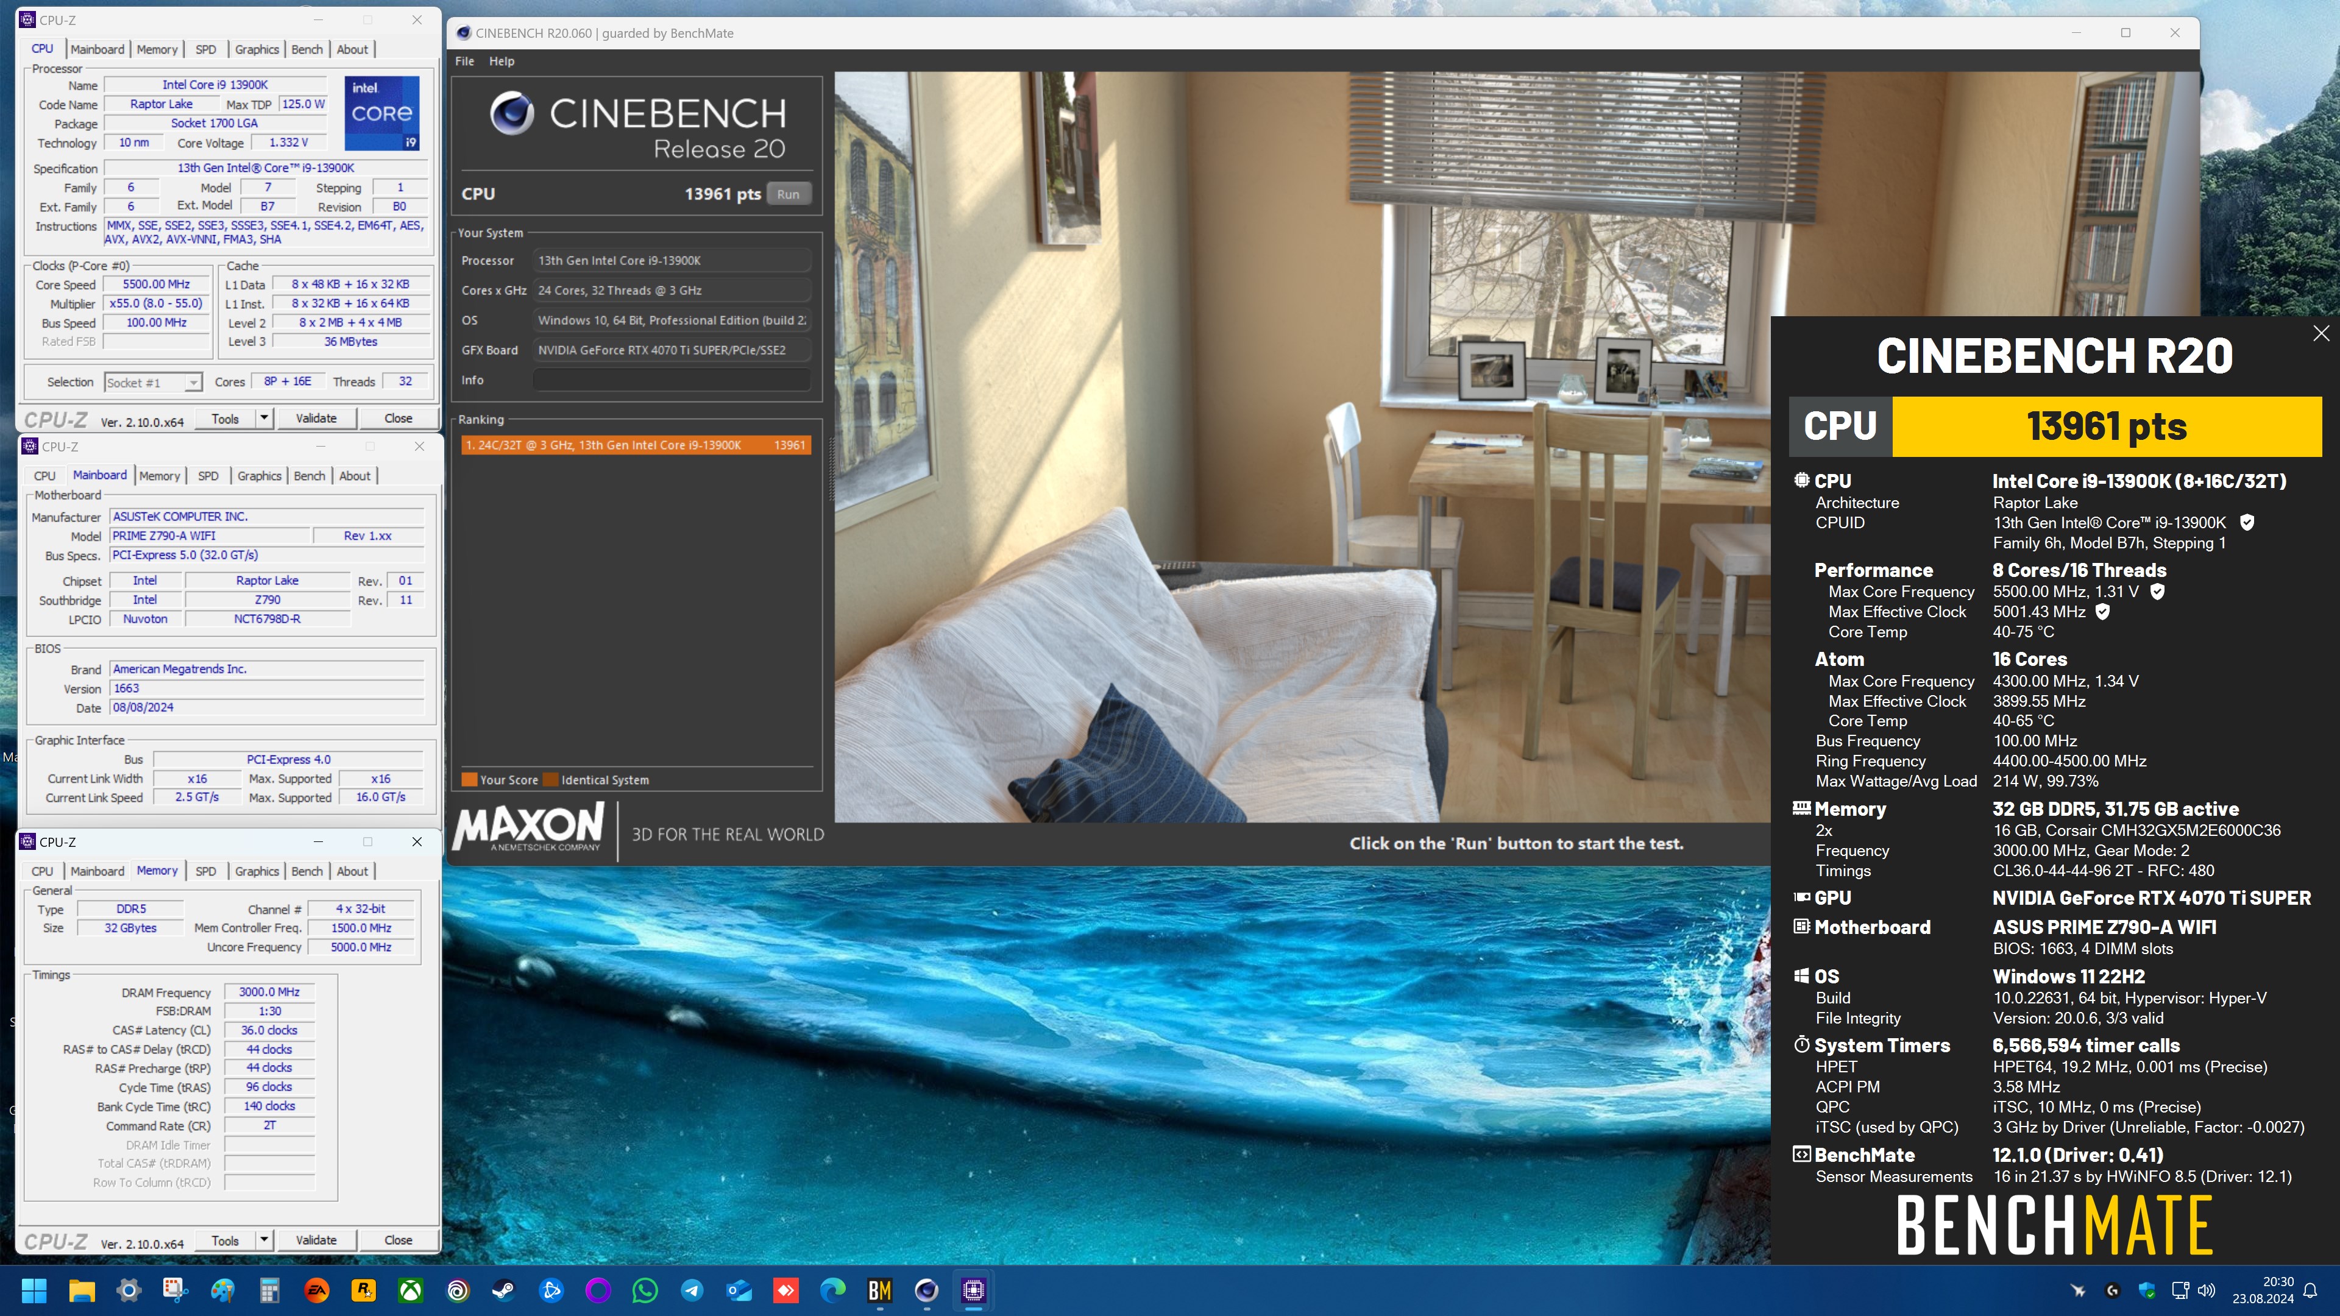2340x1316 pixels.
Task: Click the Intel Core i9 logo in CPU-Z
Action: pyautogui.click(x=381, y=113)
